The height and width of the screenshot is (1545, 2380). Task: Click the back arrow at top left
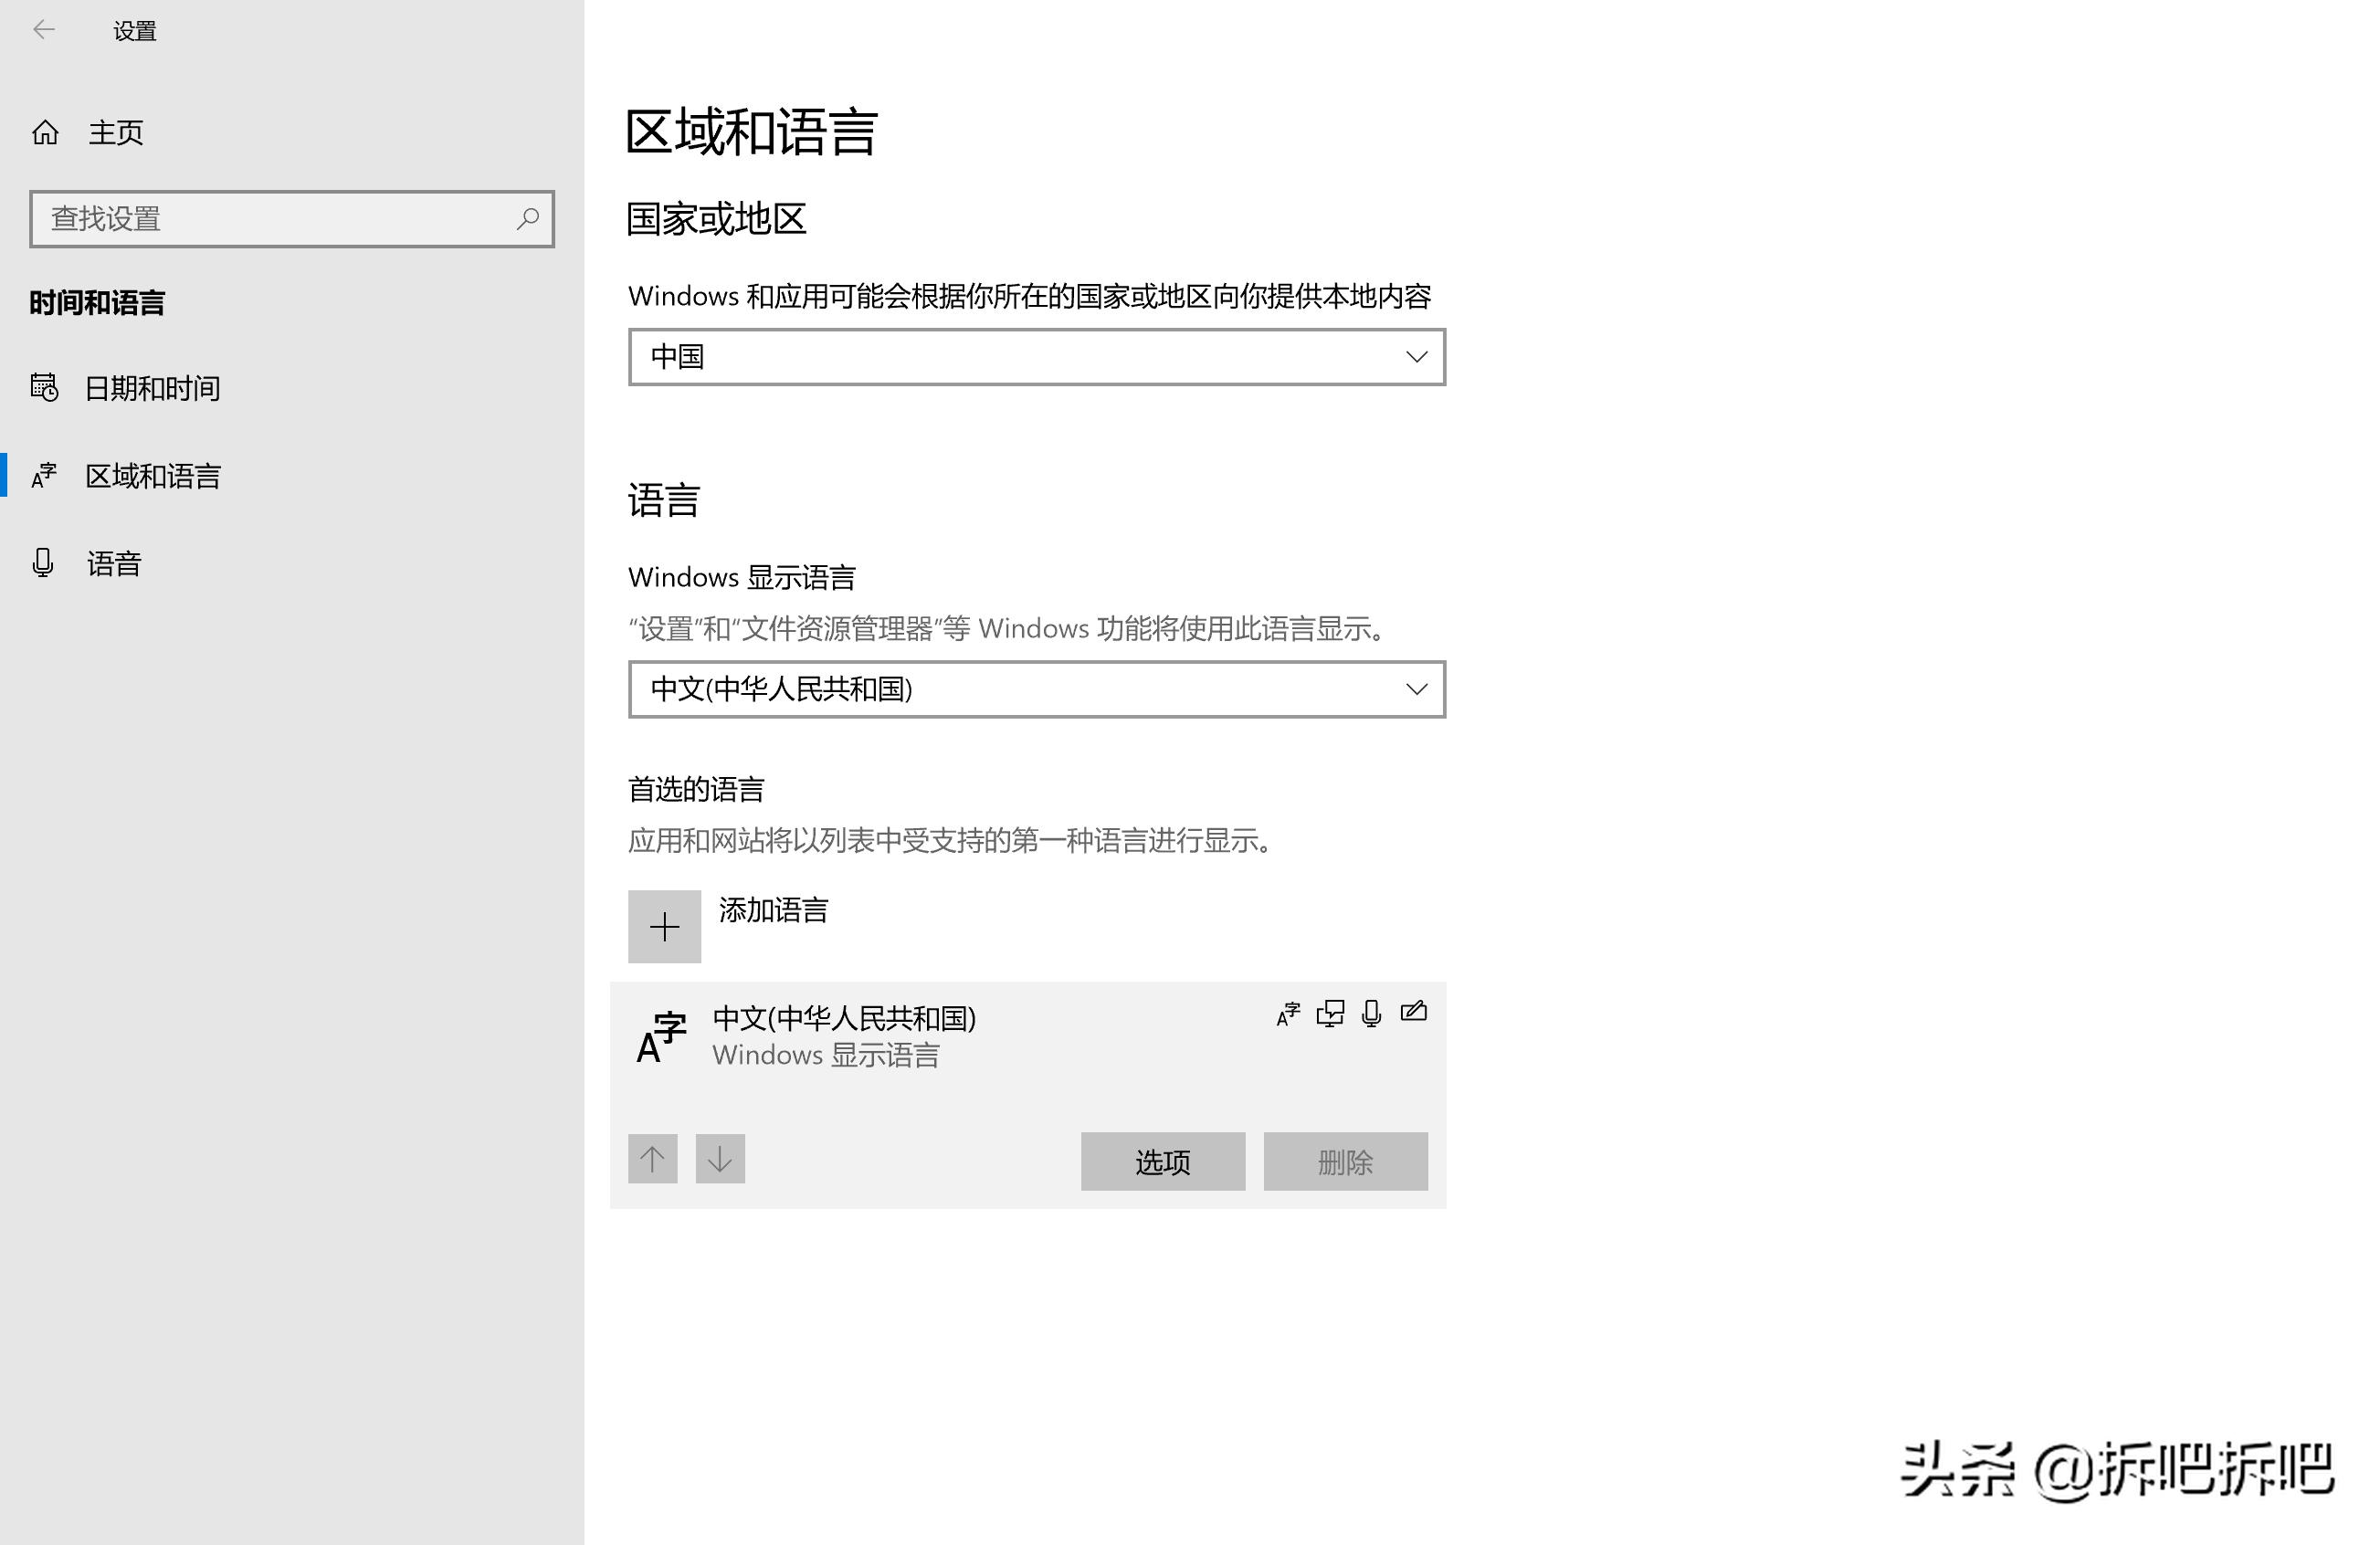tap(44, 30)
